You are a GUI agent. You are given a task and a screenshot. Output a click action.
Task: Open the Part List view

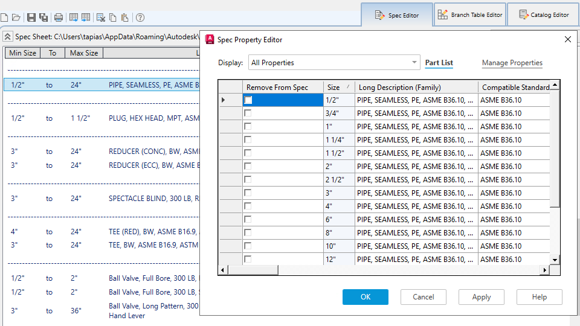[439, 63]
